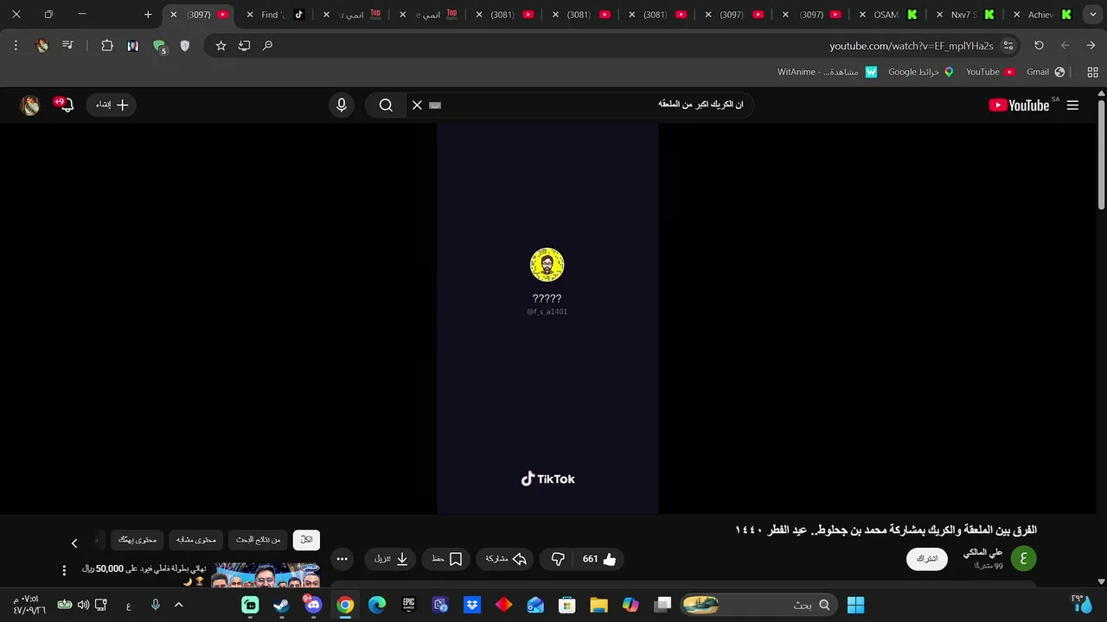
Task: Open options menu for the 50,000 ريال video
Action: pos(64,571)
